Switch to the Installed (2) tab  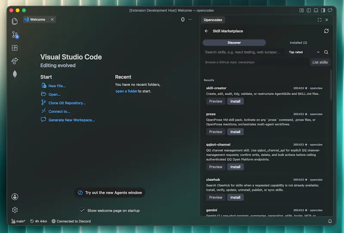pos(298,43)
